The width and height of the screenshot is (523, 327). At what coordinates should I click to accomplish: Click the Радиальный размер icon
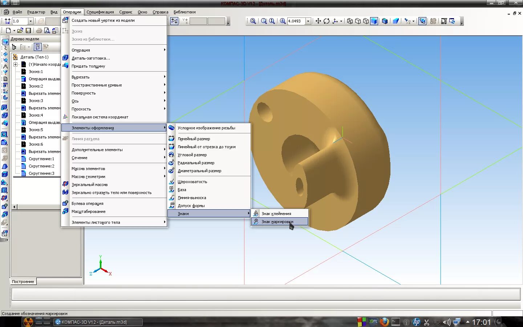pos(171,163)
